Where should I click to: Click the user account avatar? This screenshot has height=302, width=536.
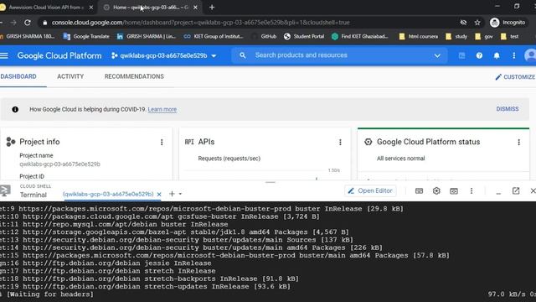point(530,55)
